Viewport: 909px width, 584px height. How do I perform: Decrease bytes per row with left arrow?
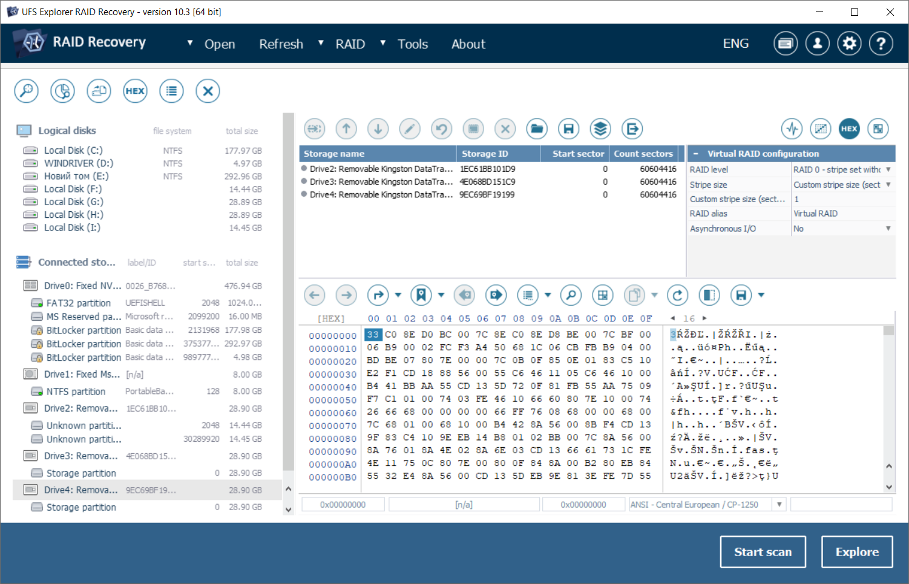tap(673, 318)
